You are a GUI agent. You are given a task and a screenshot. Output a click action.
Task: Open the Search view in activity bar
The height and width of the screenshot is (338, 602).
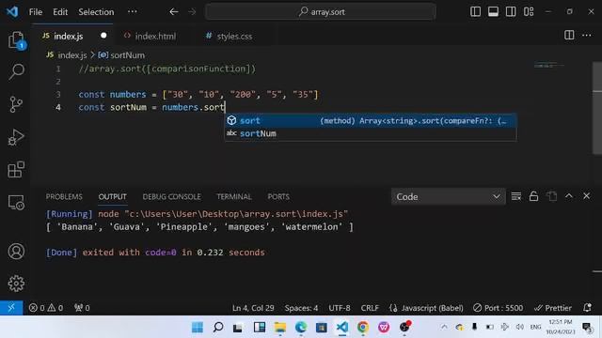point(16,71)
